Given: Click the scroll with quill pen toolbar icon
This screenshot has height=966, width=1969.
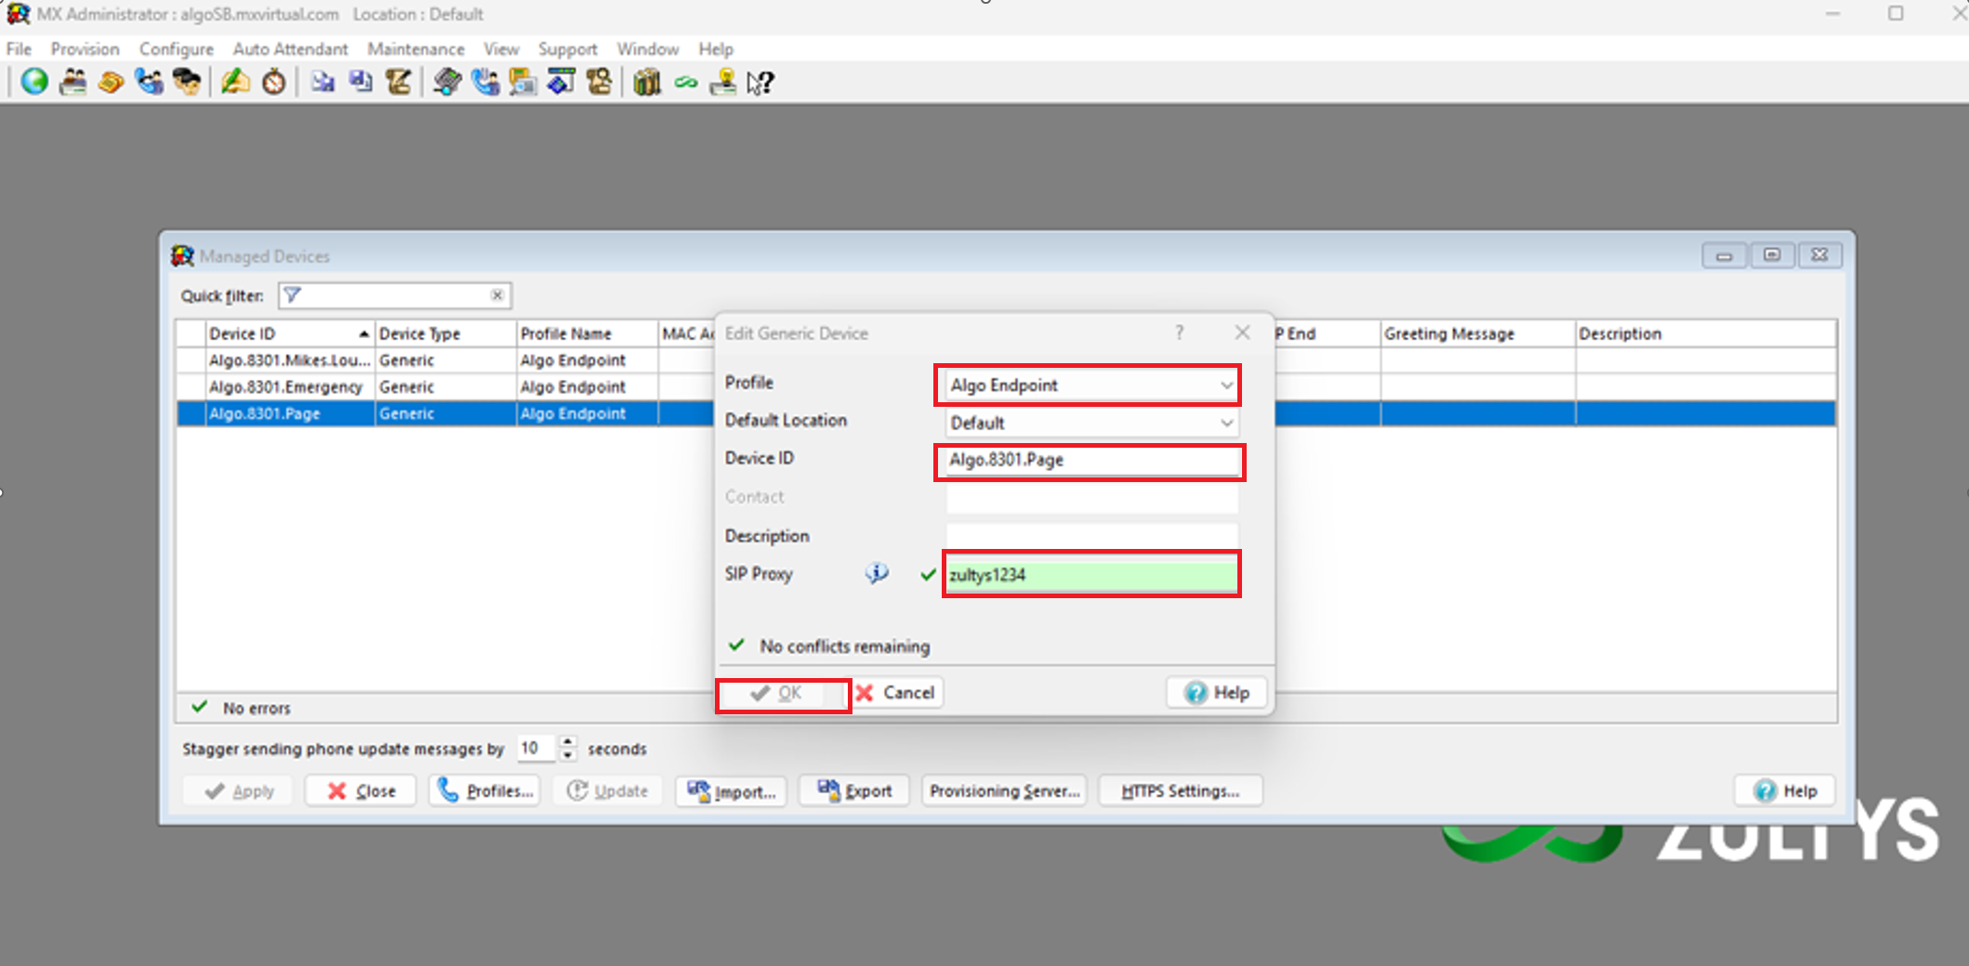Looking at the screenshot, I should [399, 82].
